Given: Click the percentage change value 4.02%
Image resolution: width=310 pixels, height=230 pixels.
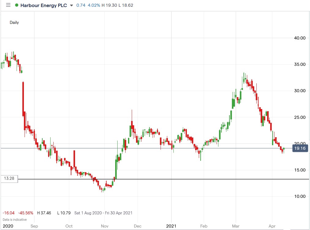Looking at the screenshot, I should point(94,5).
